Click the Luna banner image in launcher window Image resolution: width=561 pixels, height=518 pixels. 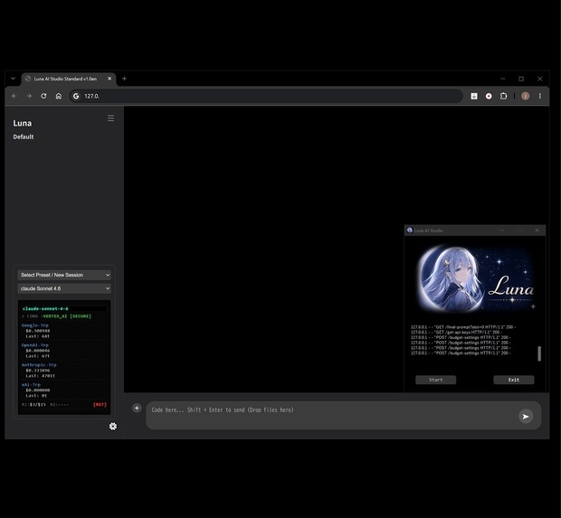476,278
